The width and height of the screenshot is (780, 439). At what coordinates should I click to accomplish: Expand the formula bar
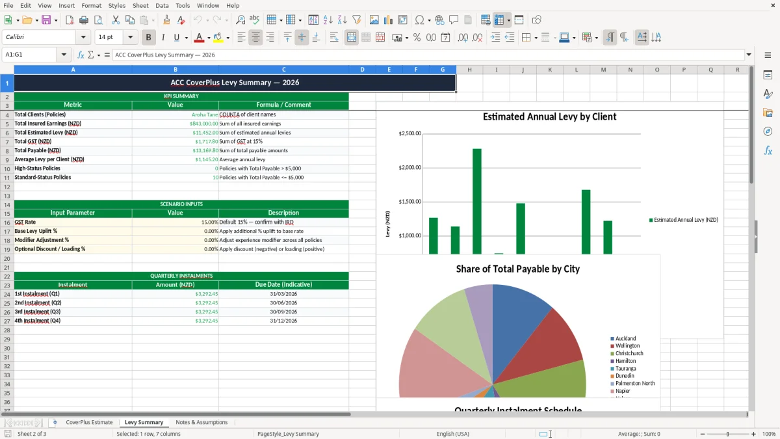coord(749,55)
